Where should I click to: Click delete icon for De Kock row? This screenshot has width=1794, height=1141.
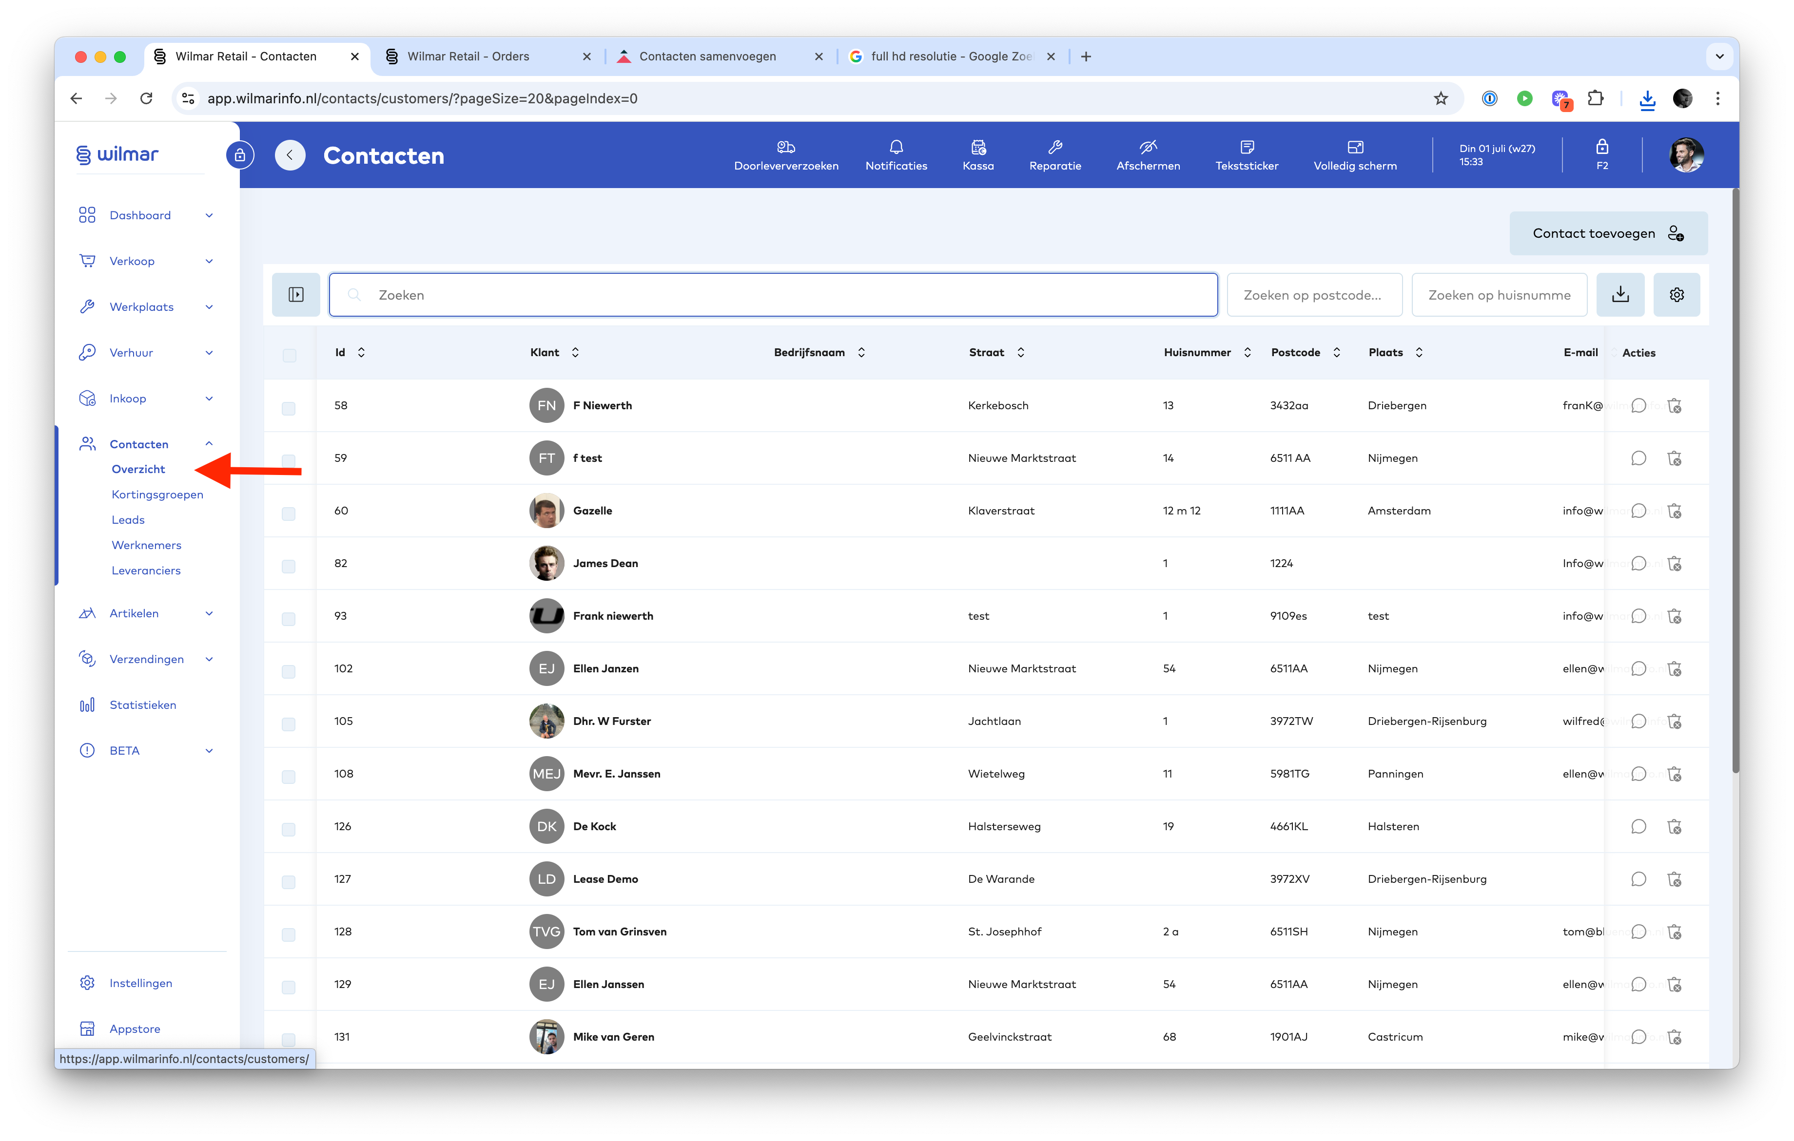(x=1674, y=827)
